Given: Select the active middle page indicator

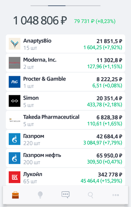Looking at the screenshot, I should point(57,5).
